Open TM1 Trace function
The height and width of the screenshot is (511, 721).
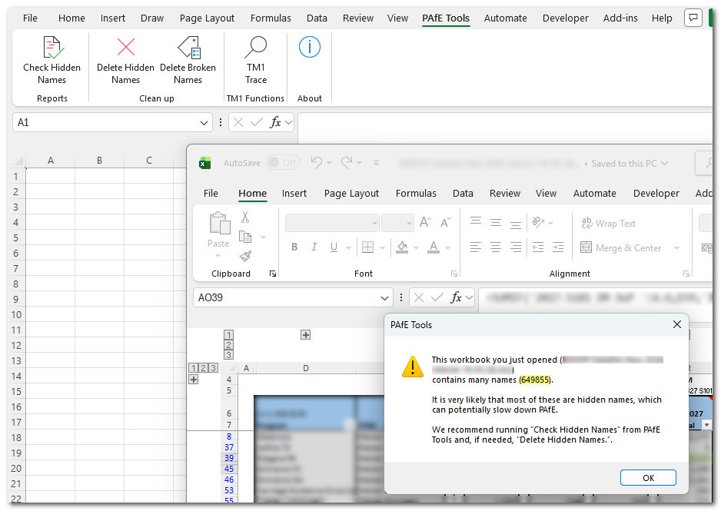[256, 60]
